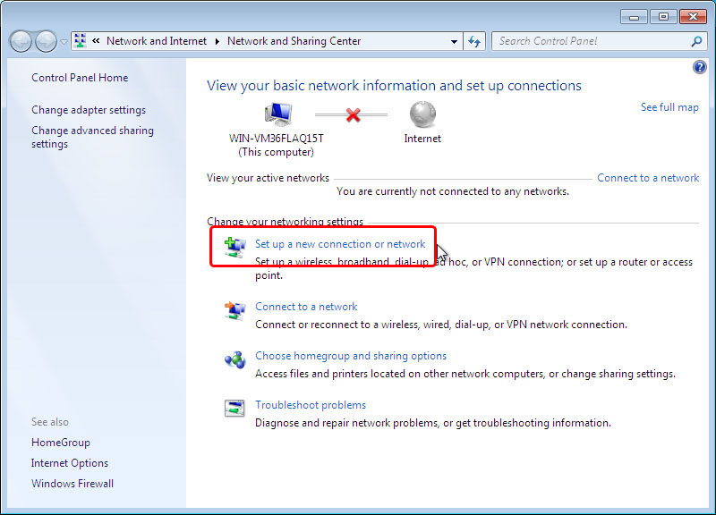Click the See full map link

click(x=669, y=107)
